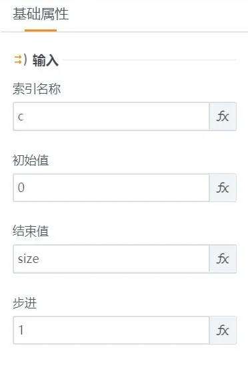The width and height of the screenshot is (248, 368).
Task: Click the 结束值 field label
Action: coord(31,231)
